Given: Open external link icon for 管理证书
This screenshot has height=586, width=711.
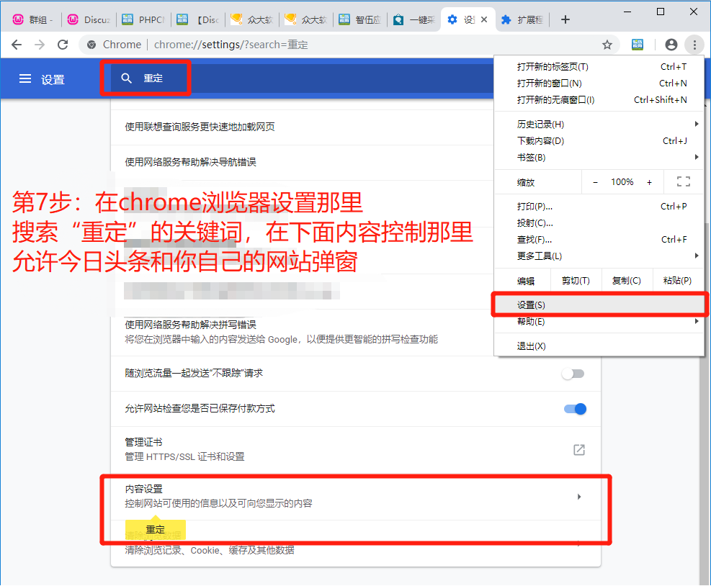Looking at the screenshot, I should point(579,450).
